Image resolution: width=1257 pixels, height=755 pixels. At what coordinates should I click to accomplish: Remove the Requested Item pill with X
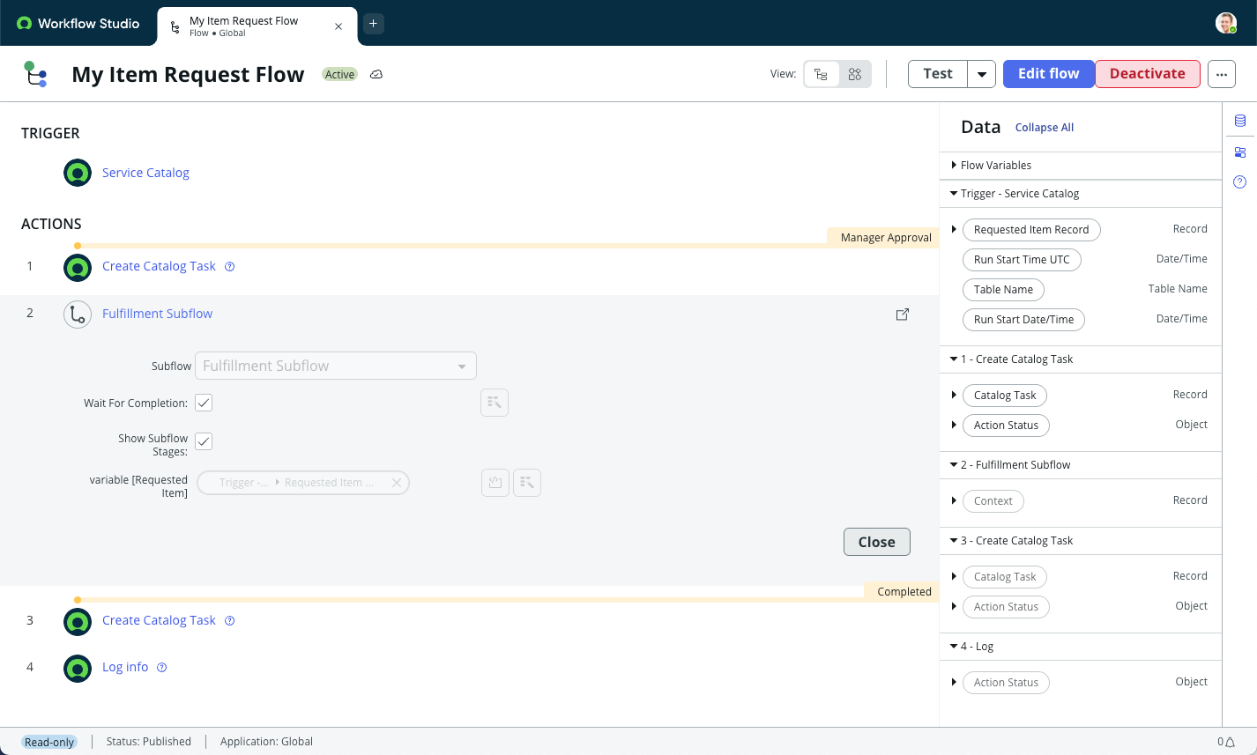(x=397, y=483)
